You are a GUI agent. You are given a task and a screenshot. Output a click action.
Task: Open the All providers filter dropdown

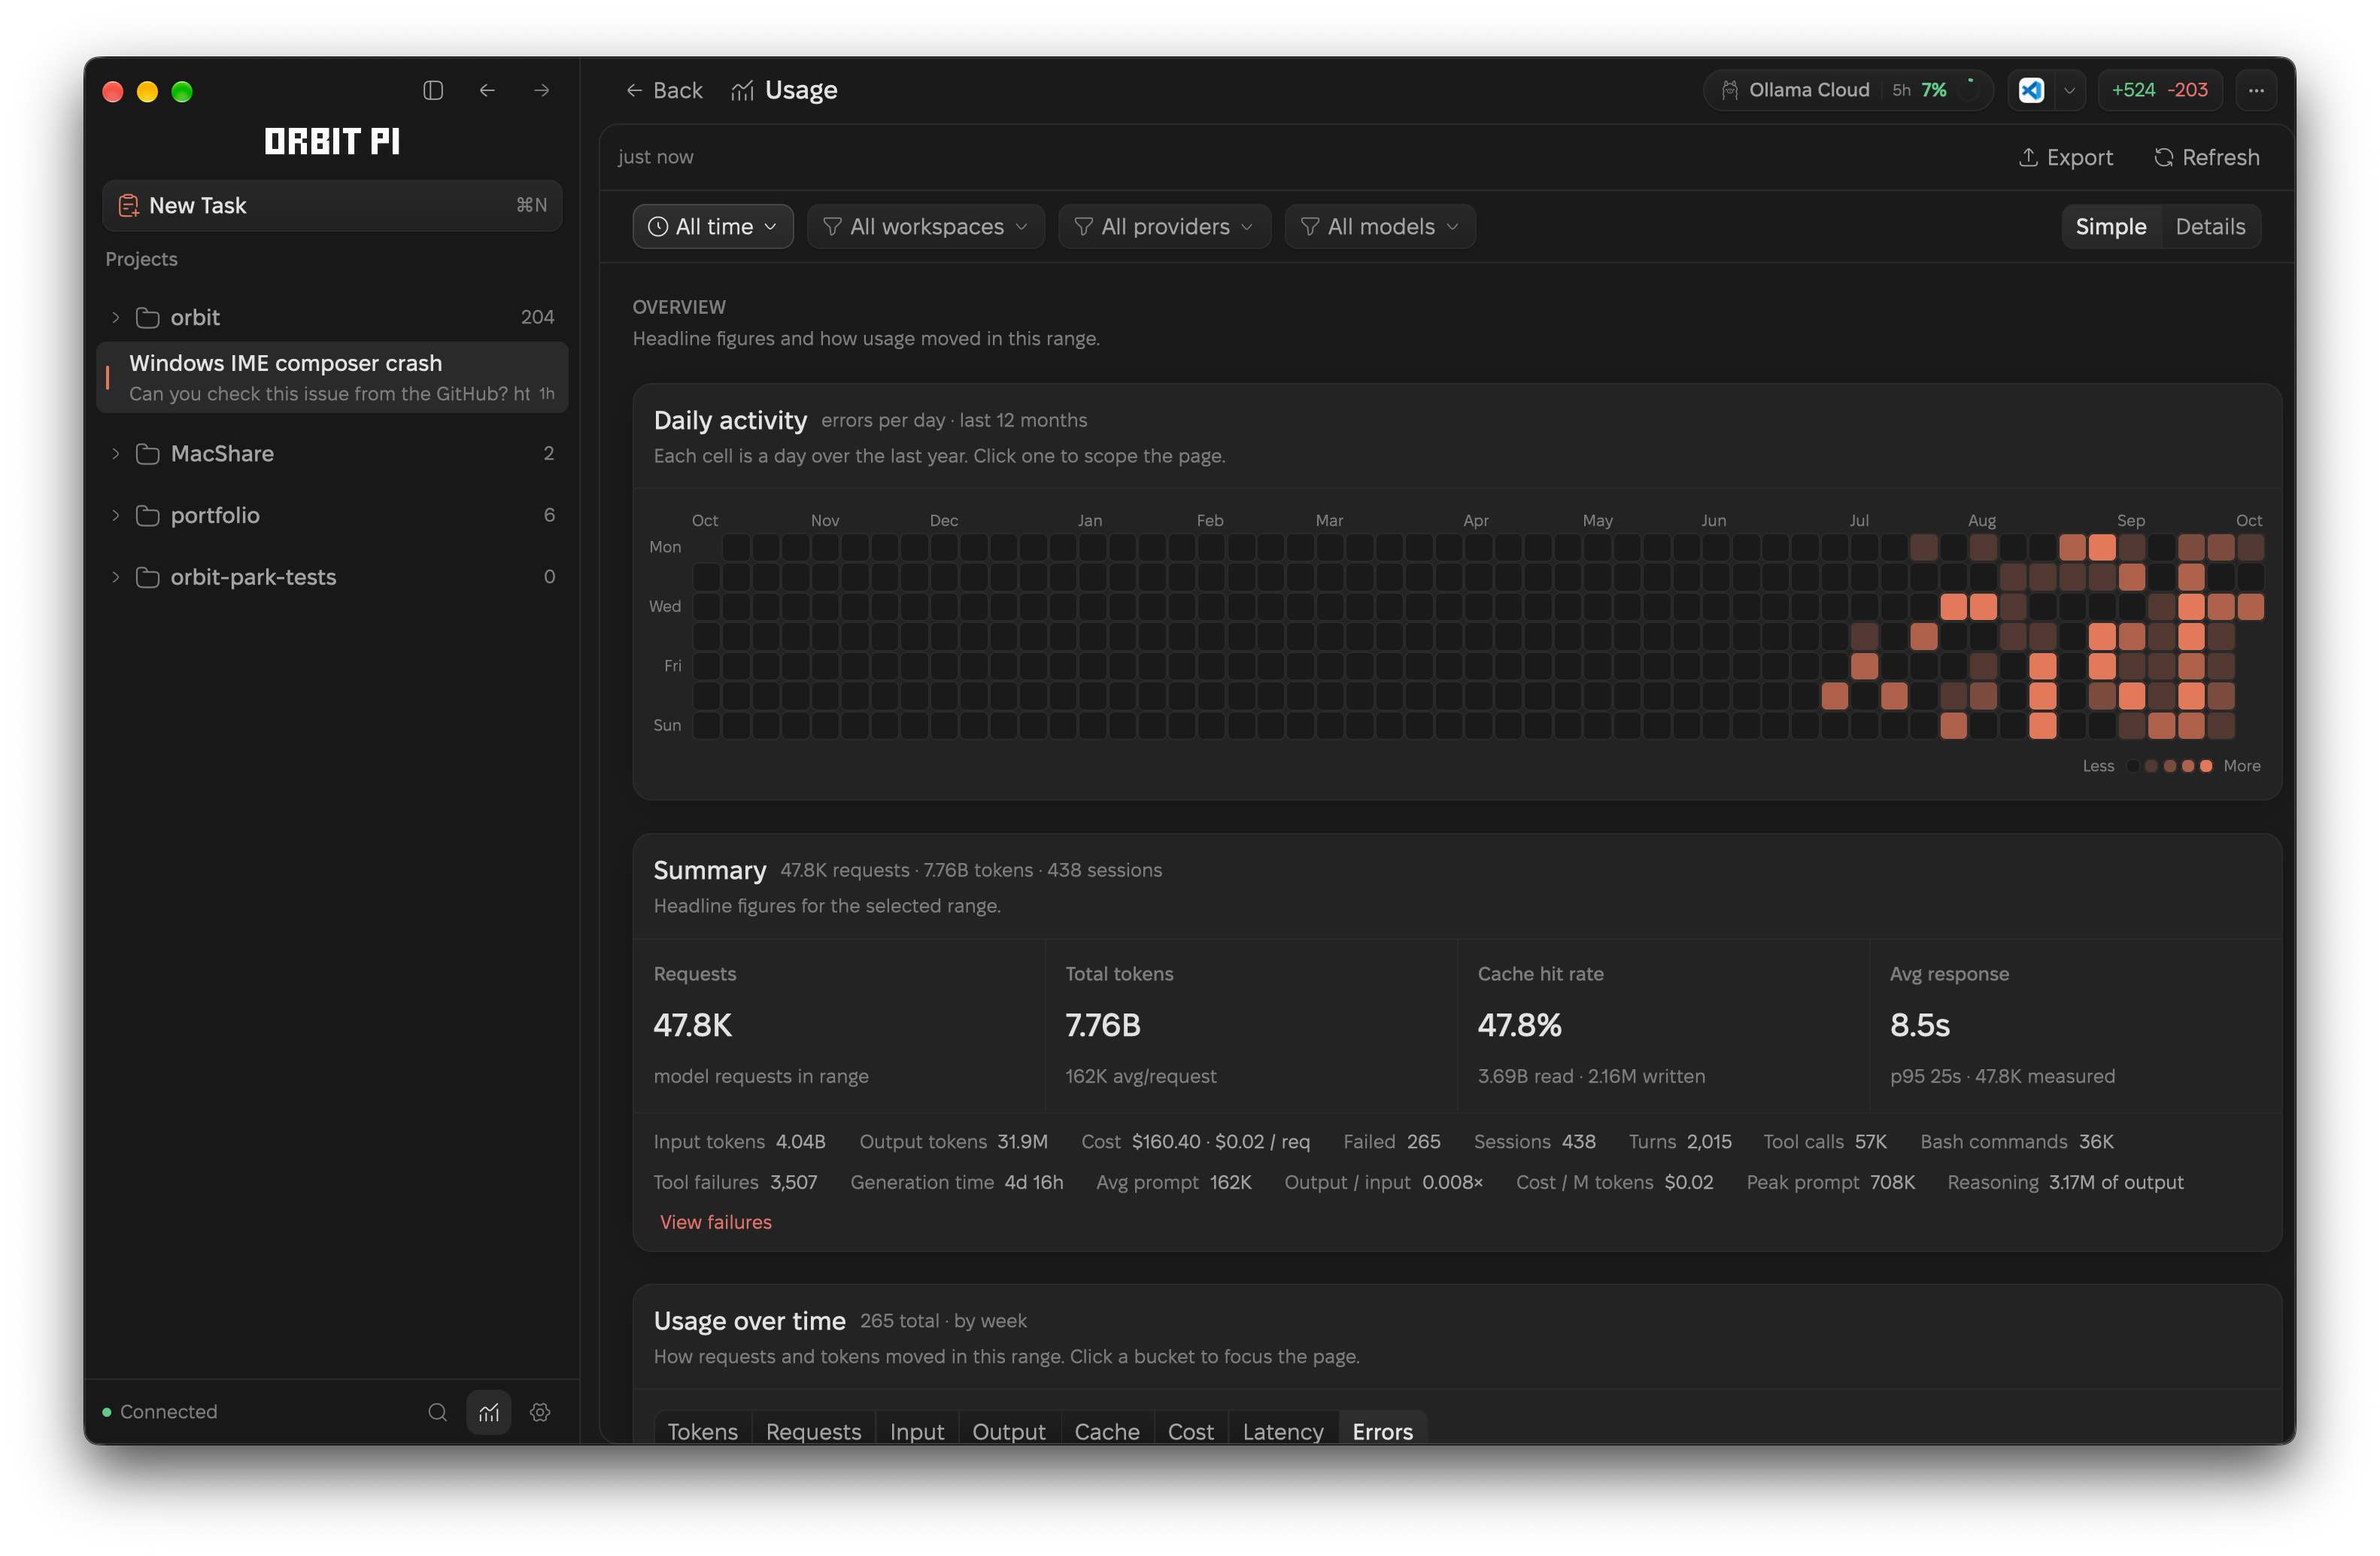coord(1165,227)
